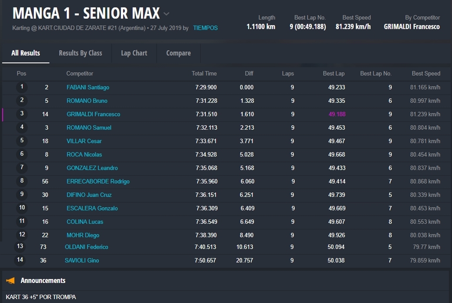Select the All Results tab
Viewport: 452px width, 303px height.
26,53
